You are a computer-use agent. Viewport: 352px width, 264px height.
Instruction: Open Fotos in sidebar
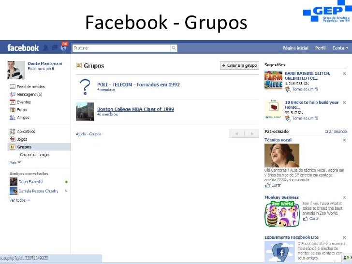22,110
